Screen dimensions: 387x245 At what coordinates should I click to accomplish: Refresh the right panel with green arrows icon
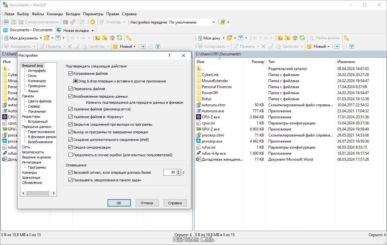click(x=302, y=38)
